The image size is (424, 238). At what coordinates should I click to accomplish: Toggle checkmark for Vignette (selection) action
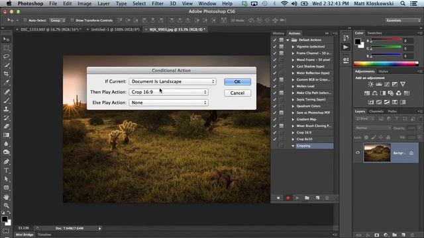point(274,46)
